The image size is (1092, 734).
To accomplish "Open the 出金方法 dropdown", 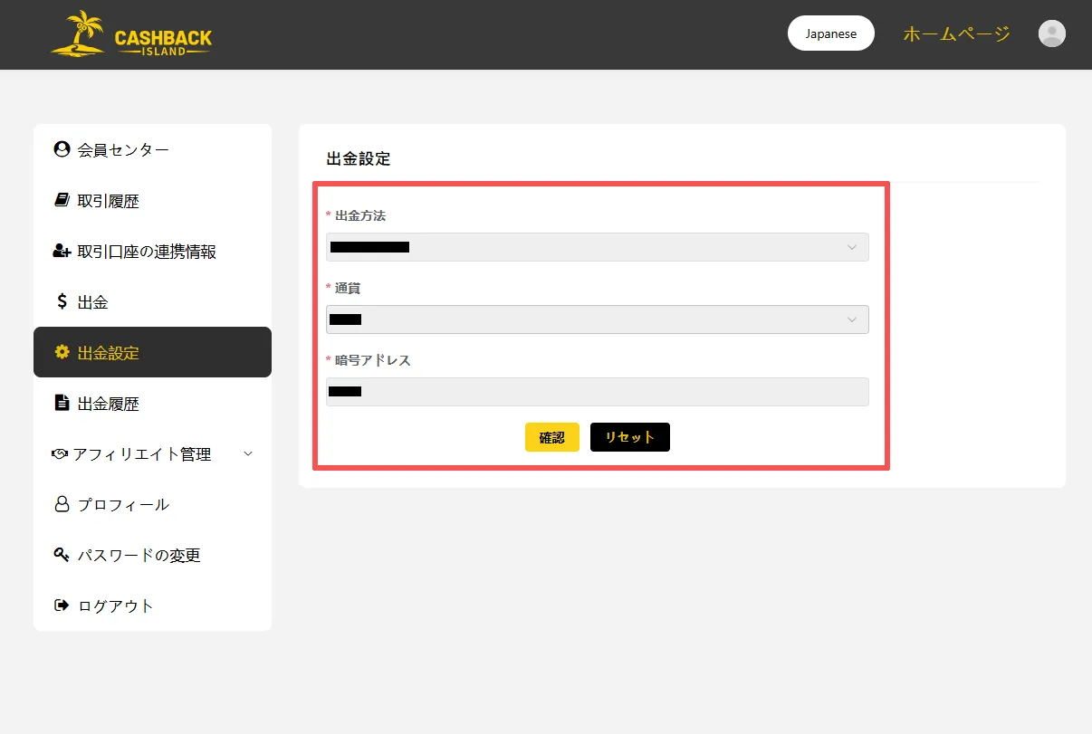I will 597,247.
